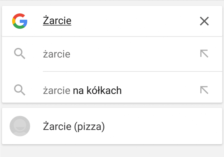This screenshot has width=224, height=157.
Task: Click the blank area of the first suggestion row
Action: [x=134, y=54]
